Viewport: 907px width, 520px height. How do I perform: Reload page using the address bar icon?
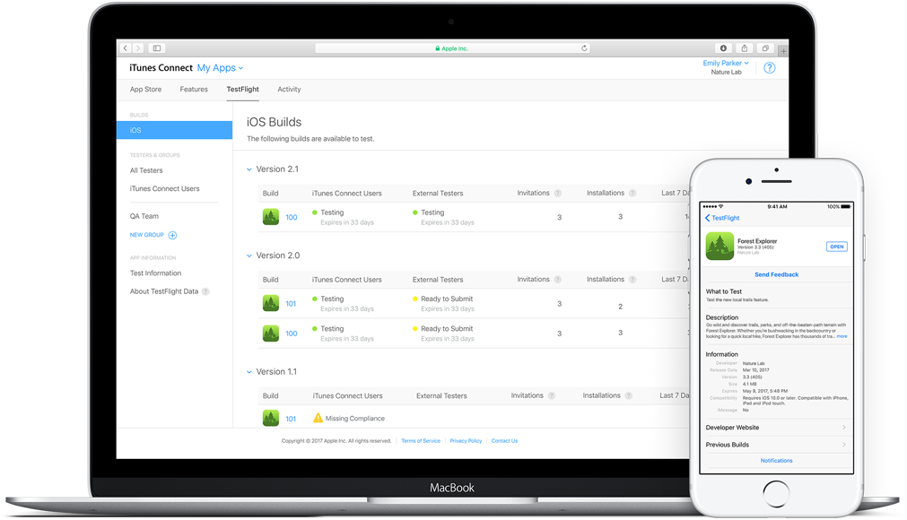584,48
